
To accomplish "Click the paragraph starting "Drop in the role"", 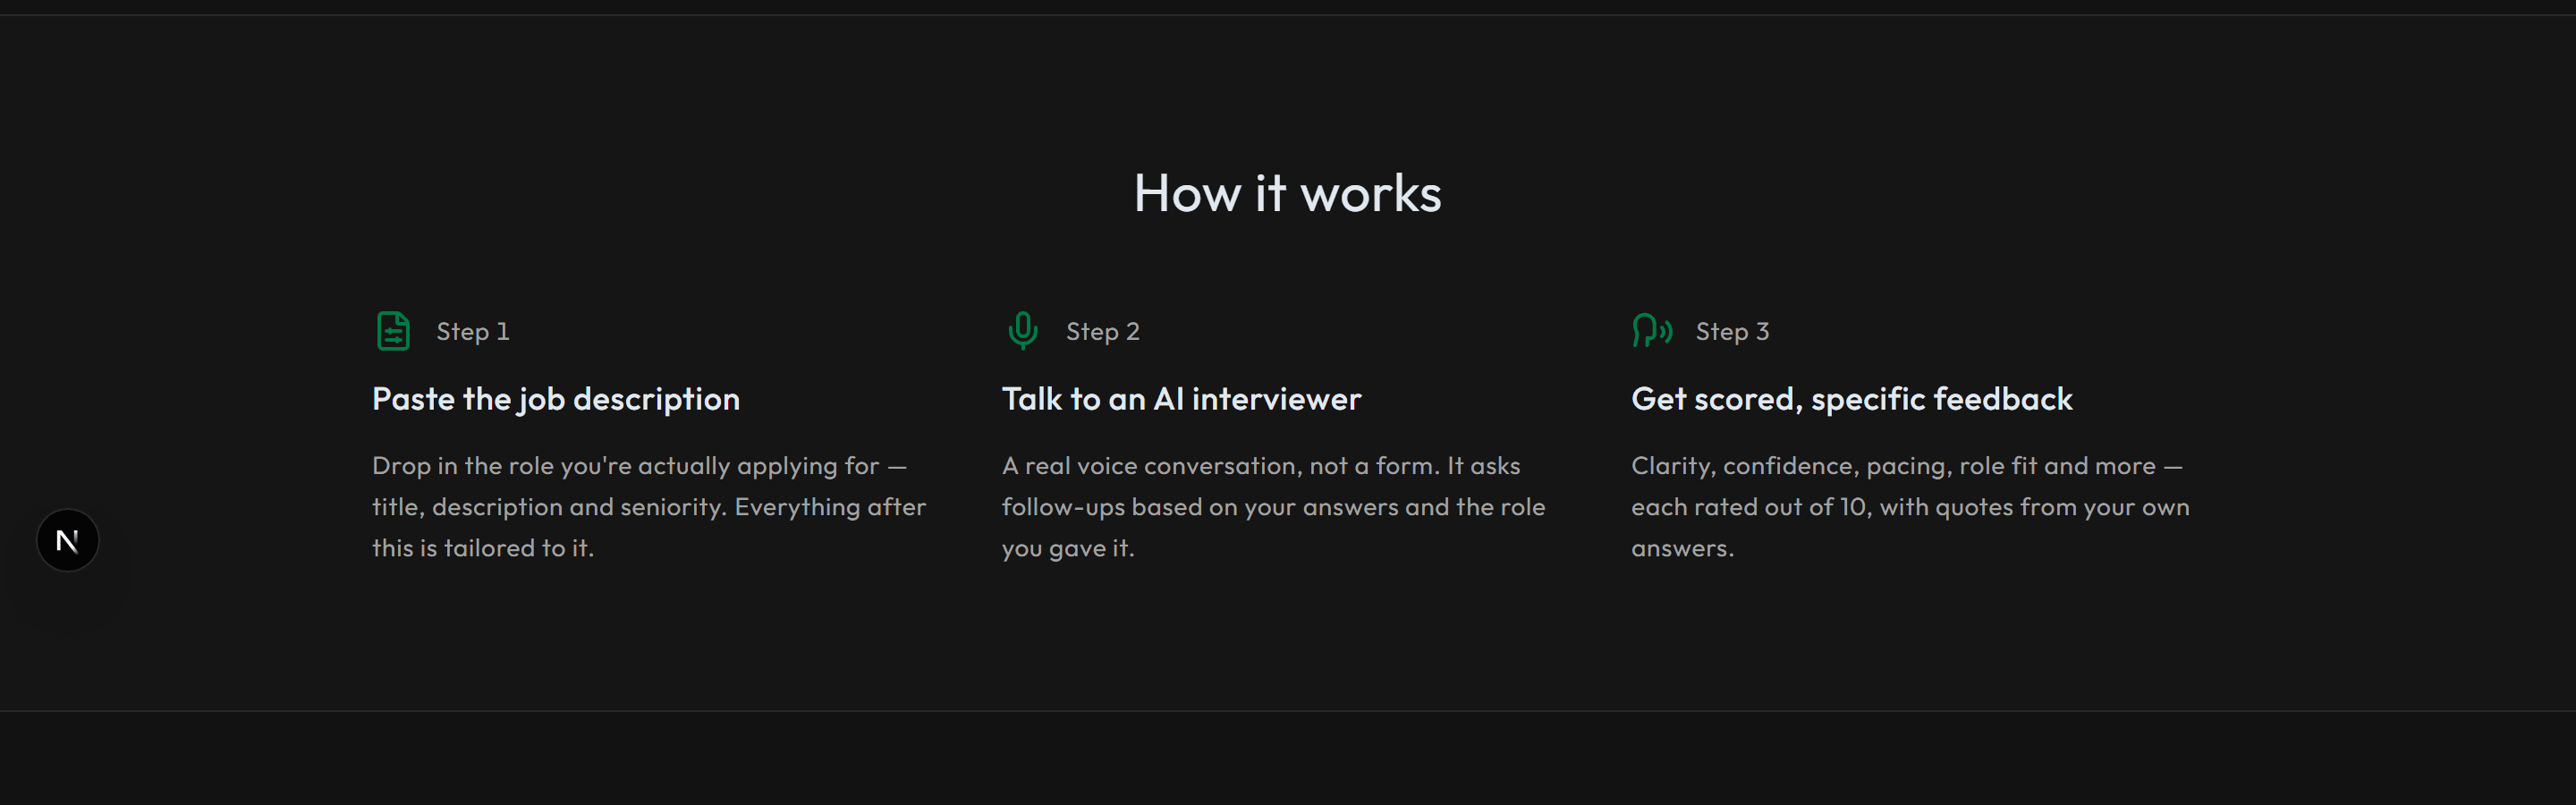I will (650, 507).
